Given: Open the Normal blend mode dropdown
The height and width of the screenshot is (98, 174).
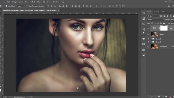Looking at the screenshot, I should (x=156, y=20).
